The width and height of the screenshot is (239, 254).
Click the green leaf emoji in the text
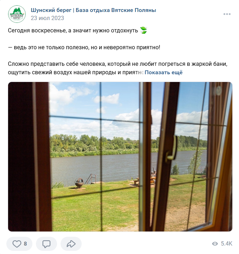pyautogui.click(x=143, y=30)
